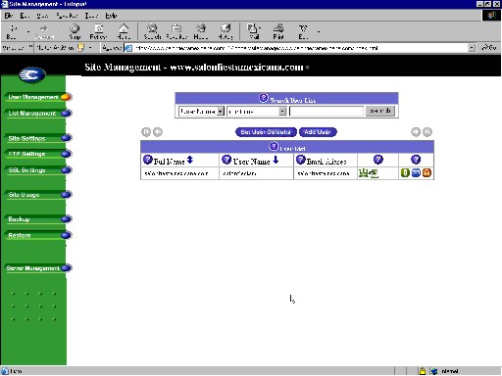Open the Server Management sidebar item
Screen dimensions: 502x376
pyautogui.click(x=38, y=268)
